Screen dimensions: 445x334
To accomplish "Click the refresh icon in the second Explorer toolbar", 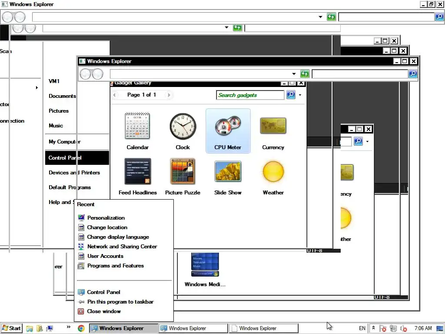I will 237,27.
